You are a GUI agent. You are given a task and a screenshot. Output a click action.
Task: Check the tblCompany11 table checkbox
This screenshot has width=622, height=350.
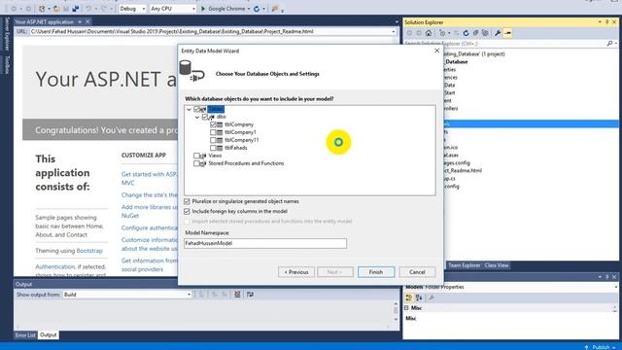click(x=213, y=140)
